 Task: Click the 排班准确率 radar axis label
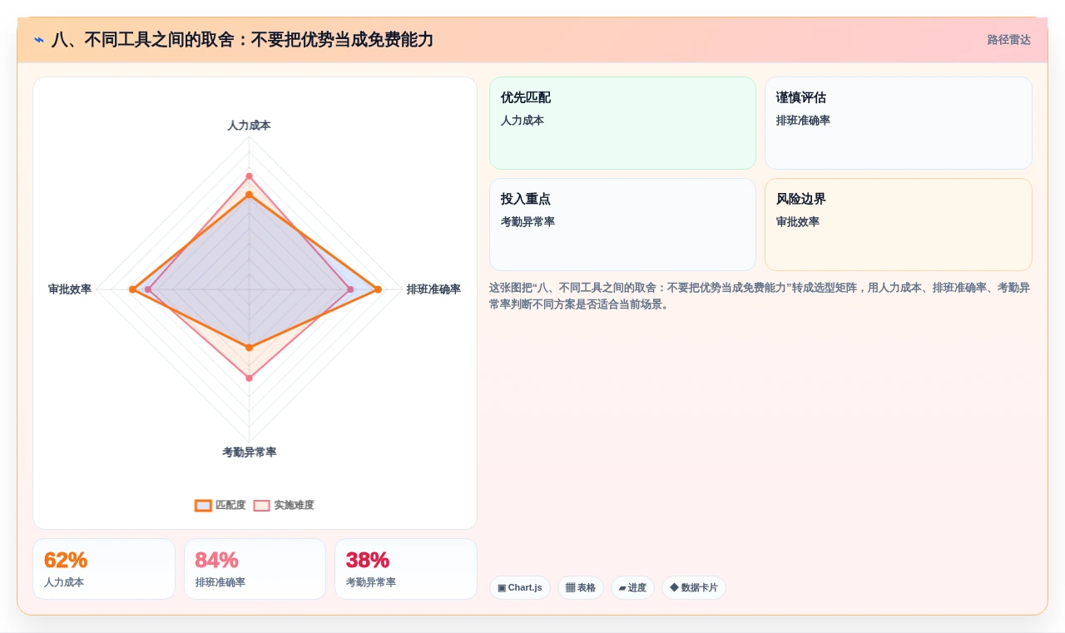(x=433, y=289)
